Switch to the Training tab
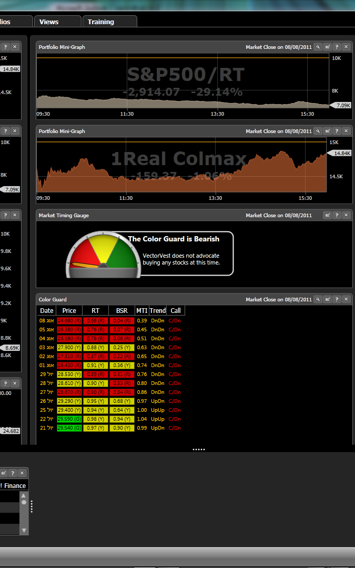The width and height of the screenshot is (355, 568). (x=110, y=22)
